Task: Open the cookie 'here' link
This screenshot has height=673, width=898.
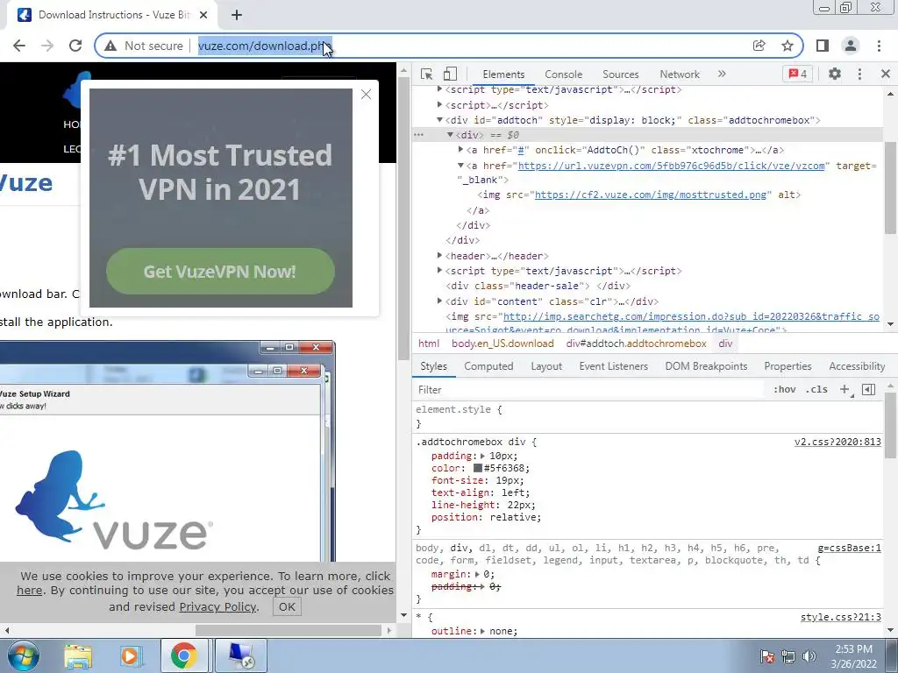Action: (x=29, y=591)
